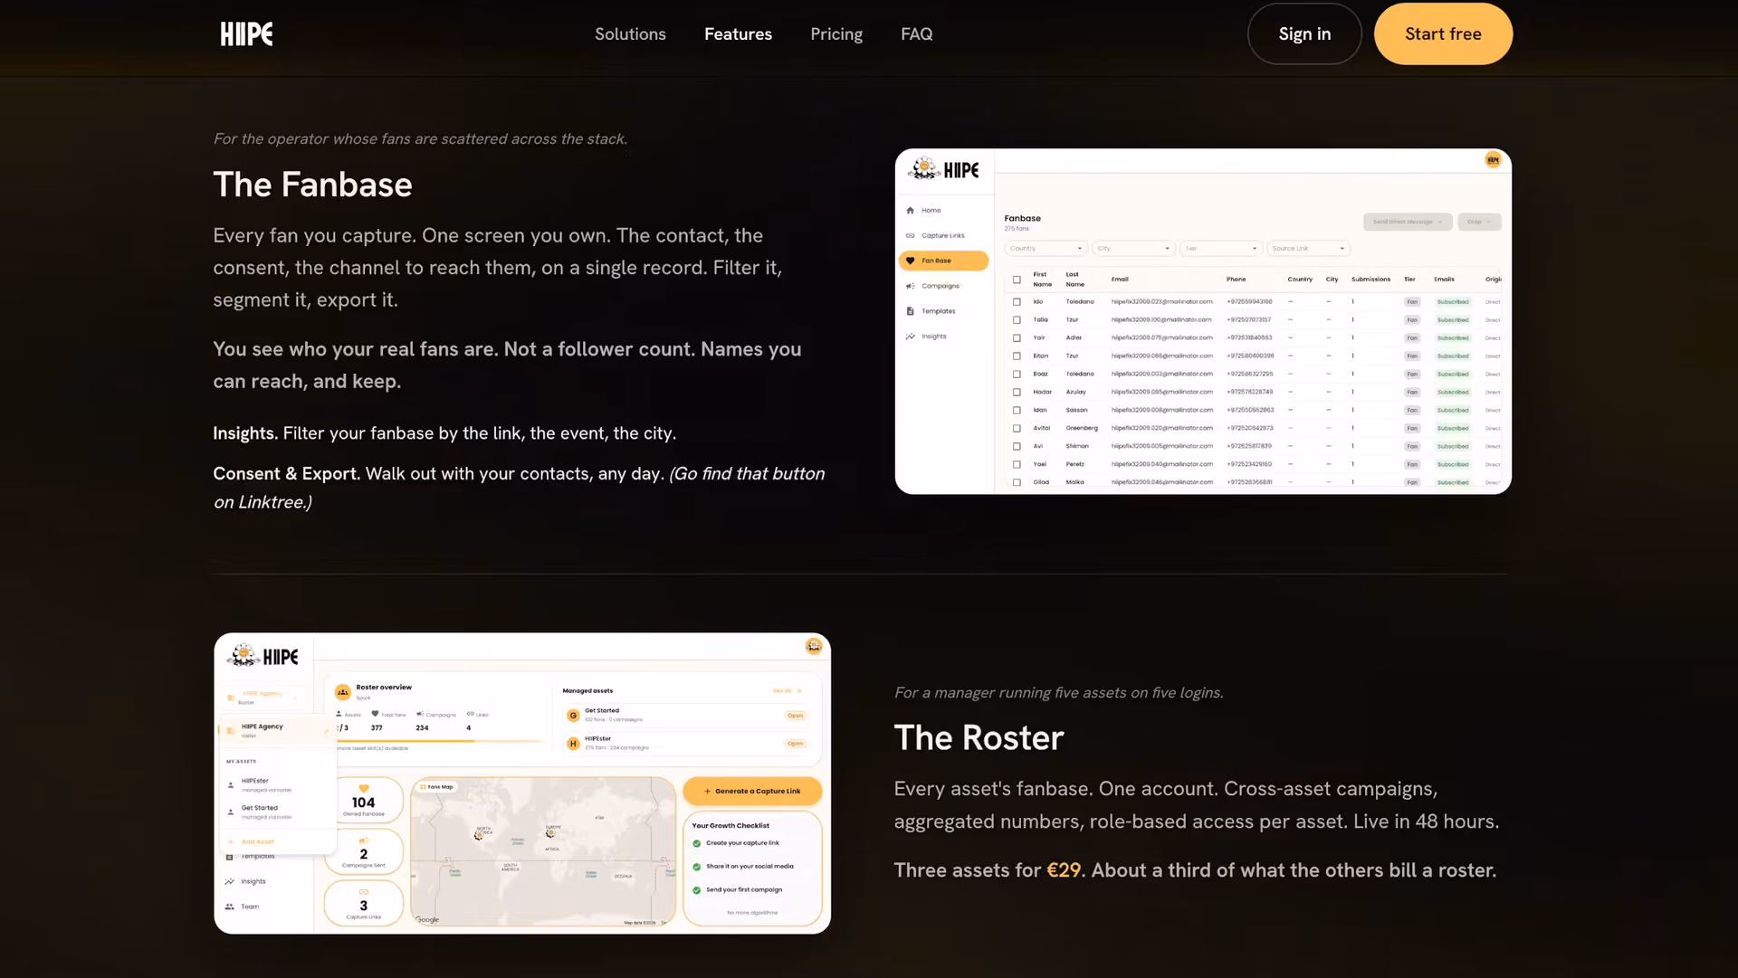
Task: Click the Create your capture link checkmark
Action: (696, 843)
